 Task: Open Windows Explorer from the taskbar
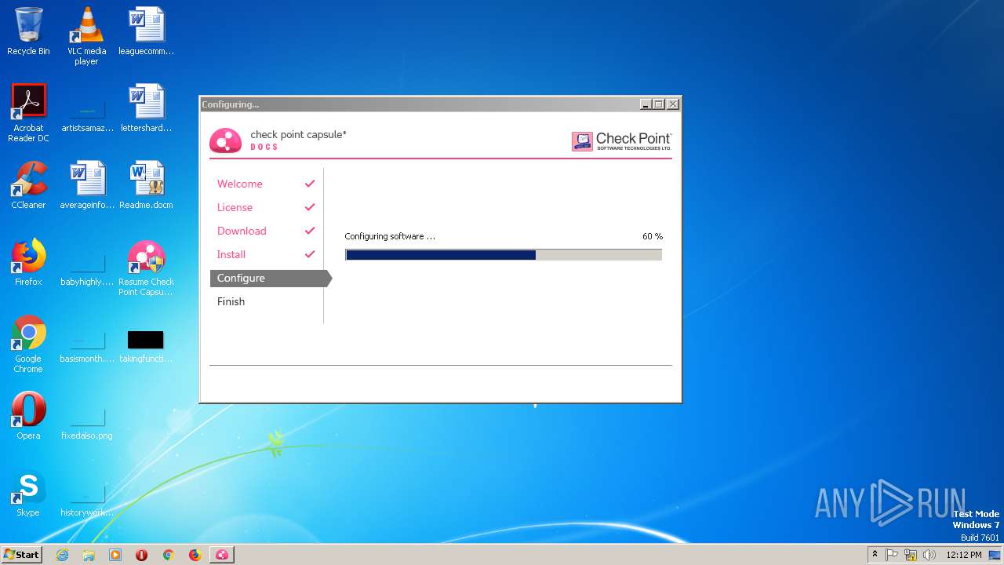[89, 555]
